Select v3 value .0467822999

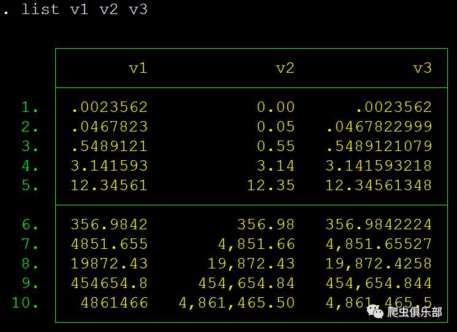click(379, 127)
